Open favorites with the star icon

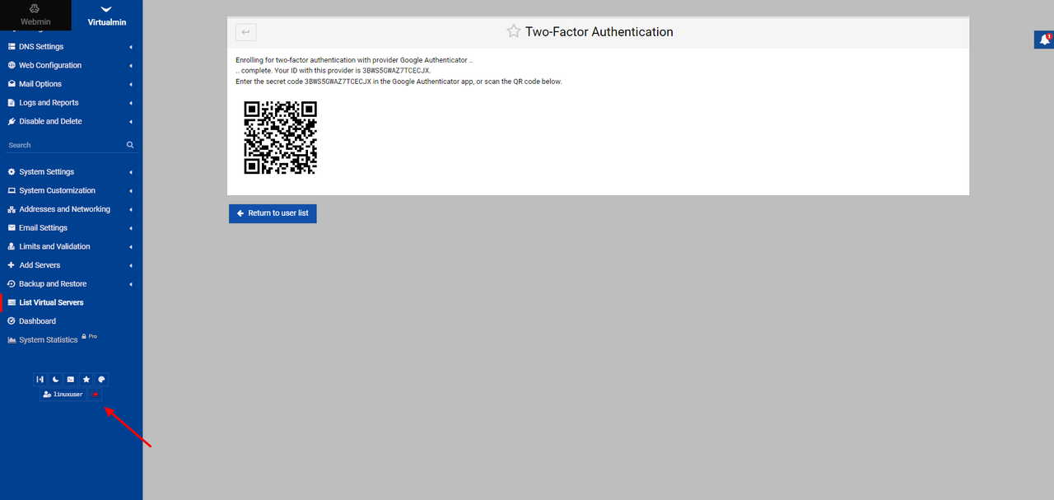[86, 380]
